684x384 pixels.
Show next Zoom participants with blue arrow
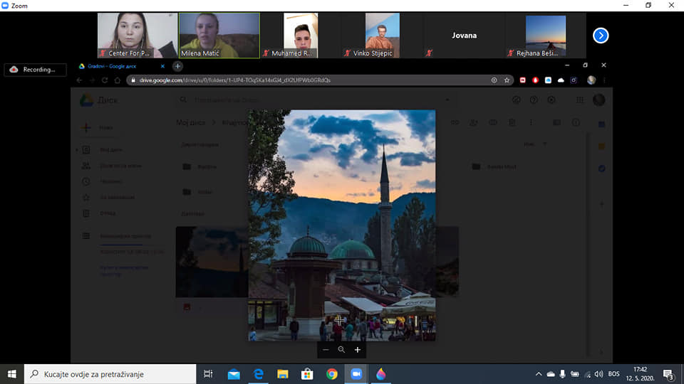(601, 36)
